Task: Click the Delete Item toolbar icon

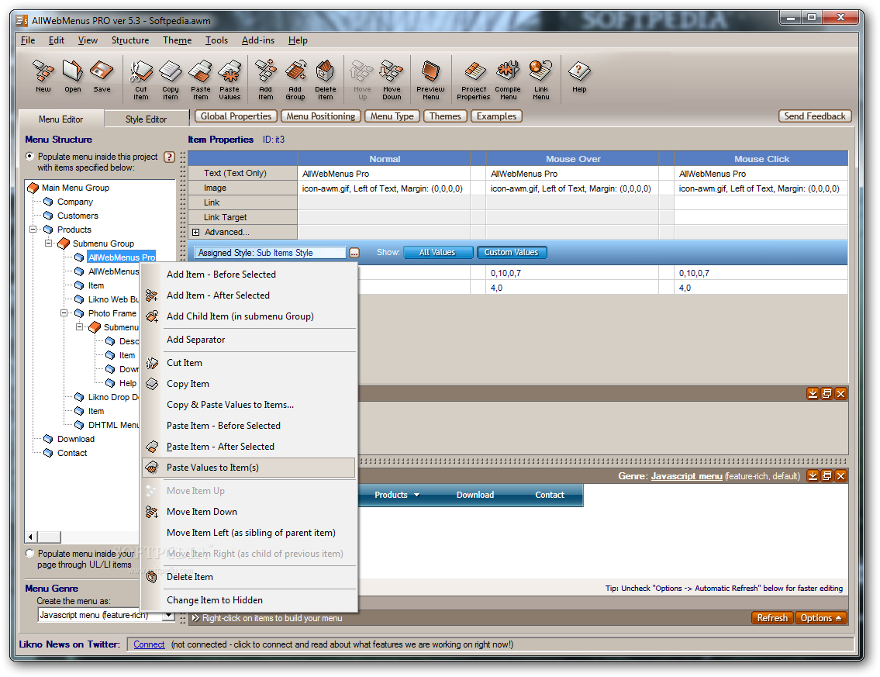Action: pyautogui.click(x=325, y=79)
